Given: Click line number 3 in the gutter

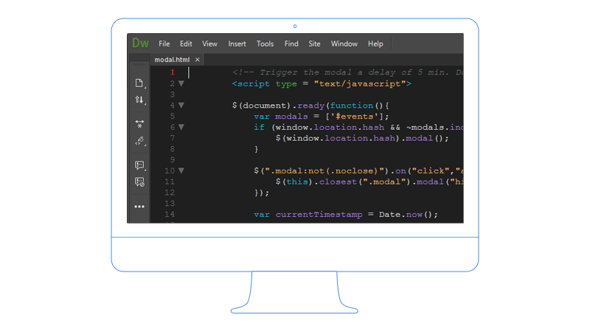Looking at the screenshot, I should (173, 94).
